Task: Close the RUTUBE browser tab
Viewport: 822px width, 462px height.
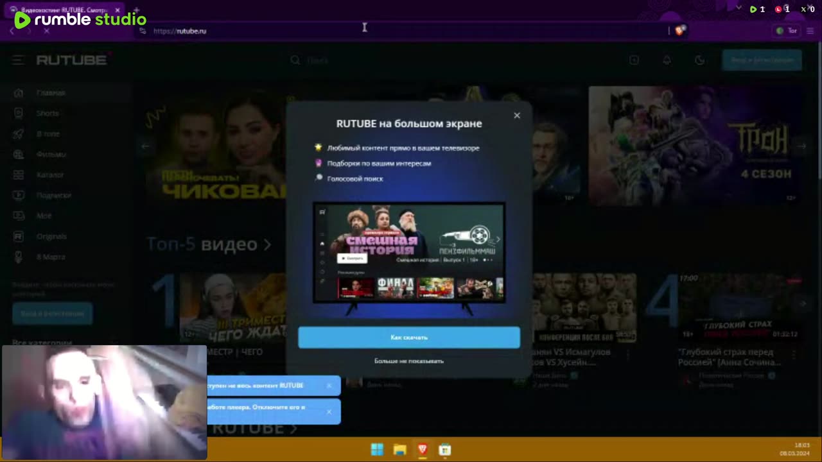Action: [x=118, y=10]
